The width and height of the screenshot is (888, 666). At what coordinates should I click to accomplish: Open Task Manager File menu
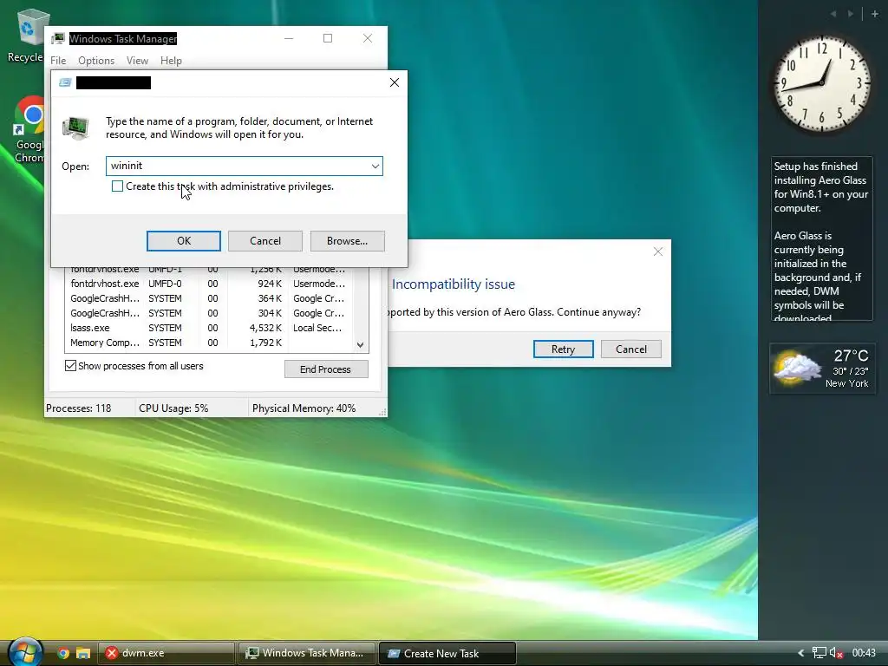[x=58, y=61]
